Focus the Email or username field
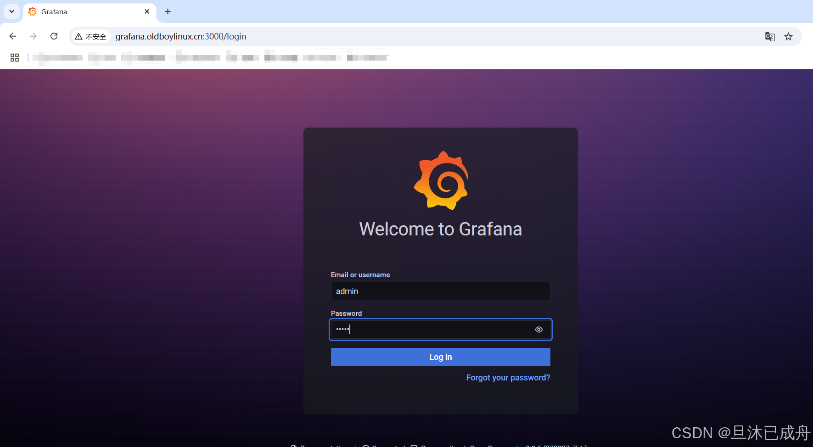This screenshot has width=813, height=447. click(x=440, y=291)
